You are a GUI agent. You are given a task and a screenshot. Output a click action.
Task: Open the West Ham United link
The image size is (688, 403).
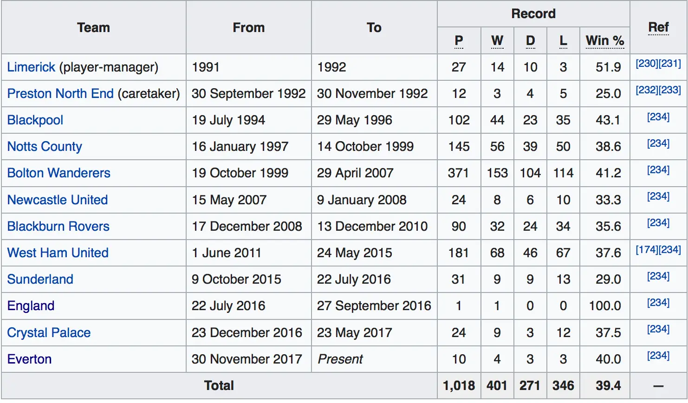pos(58,253)
